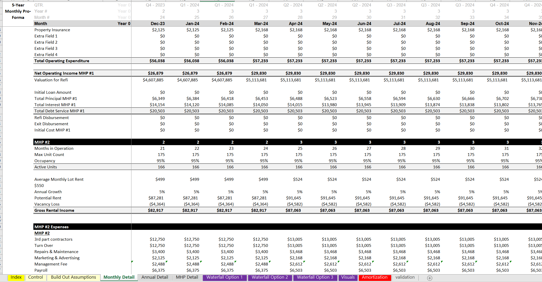Click the Total Principal MHP #1 label
The image size is (542, 282).
click(x=56, y=99)
